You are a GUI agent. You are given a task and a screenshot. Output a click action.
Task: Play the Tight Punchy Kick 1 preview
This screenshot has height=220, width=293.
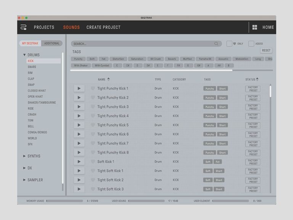[79, 88]
